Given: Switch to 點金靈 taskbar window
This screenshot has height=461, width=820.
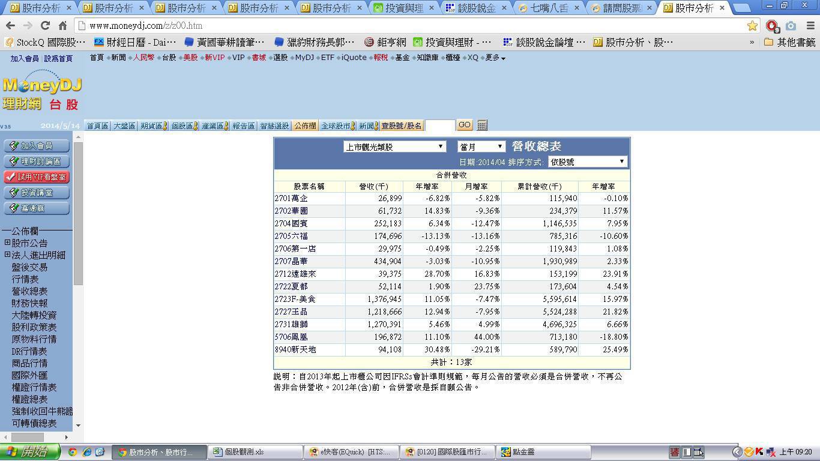Looking at the screenshot, I should tap(544, 452).
